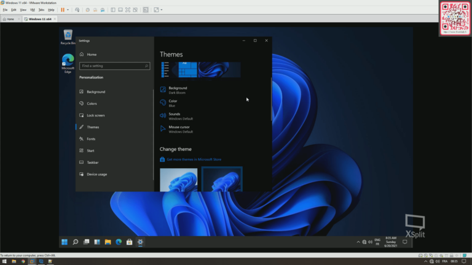Open the View menu in VMware

point(23,10)
